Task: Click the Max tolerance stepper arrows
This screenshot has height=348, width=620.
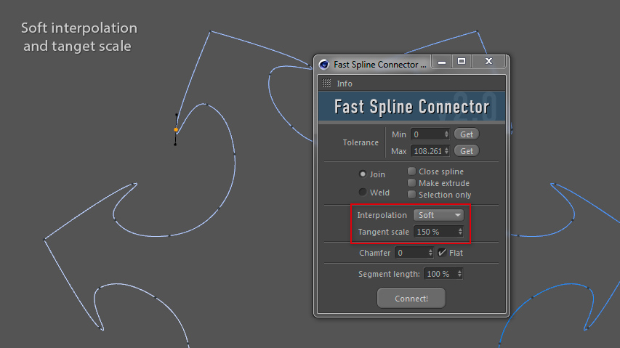Action: (x=446, y=151)
